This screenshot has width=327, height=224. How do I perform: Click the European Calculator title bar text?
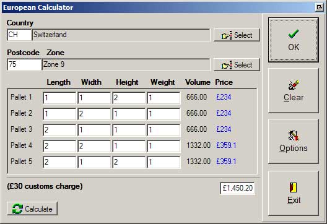(x=38, y=7)
